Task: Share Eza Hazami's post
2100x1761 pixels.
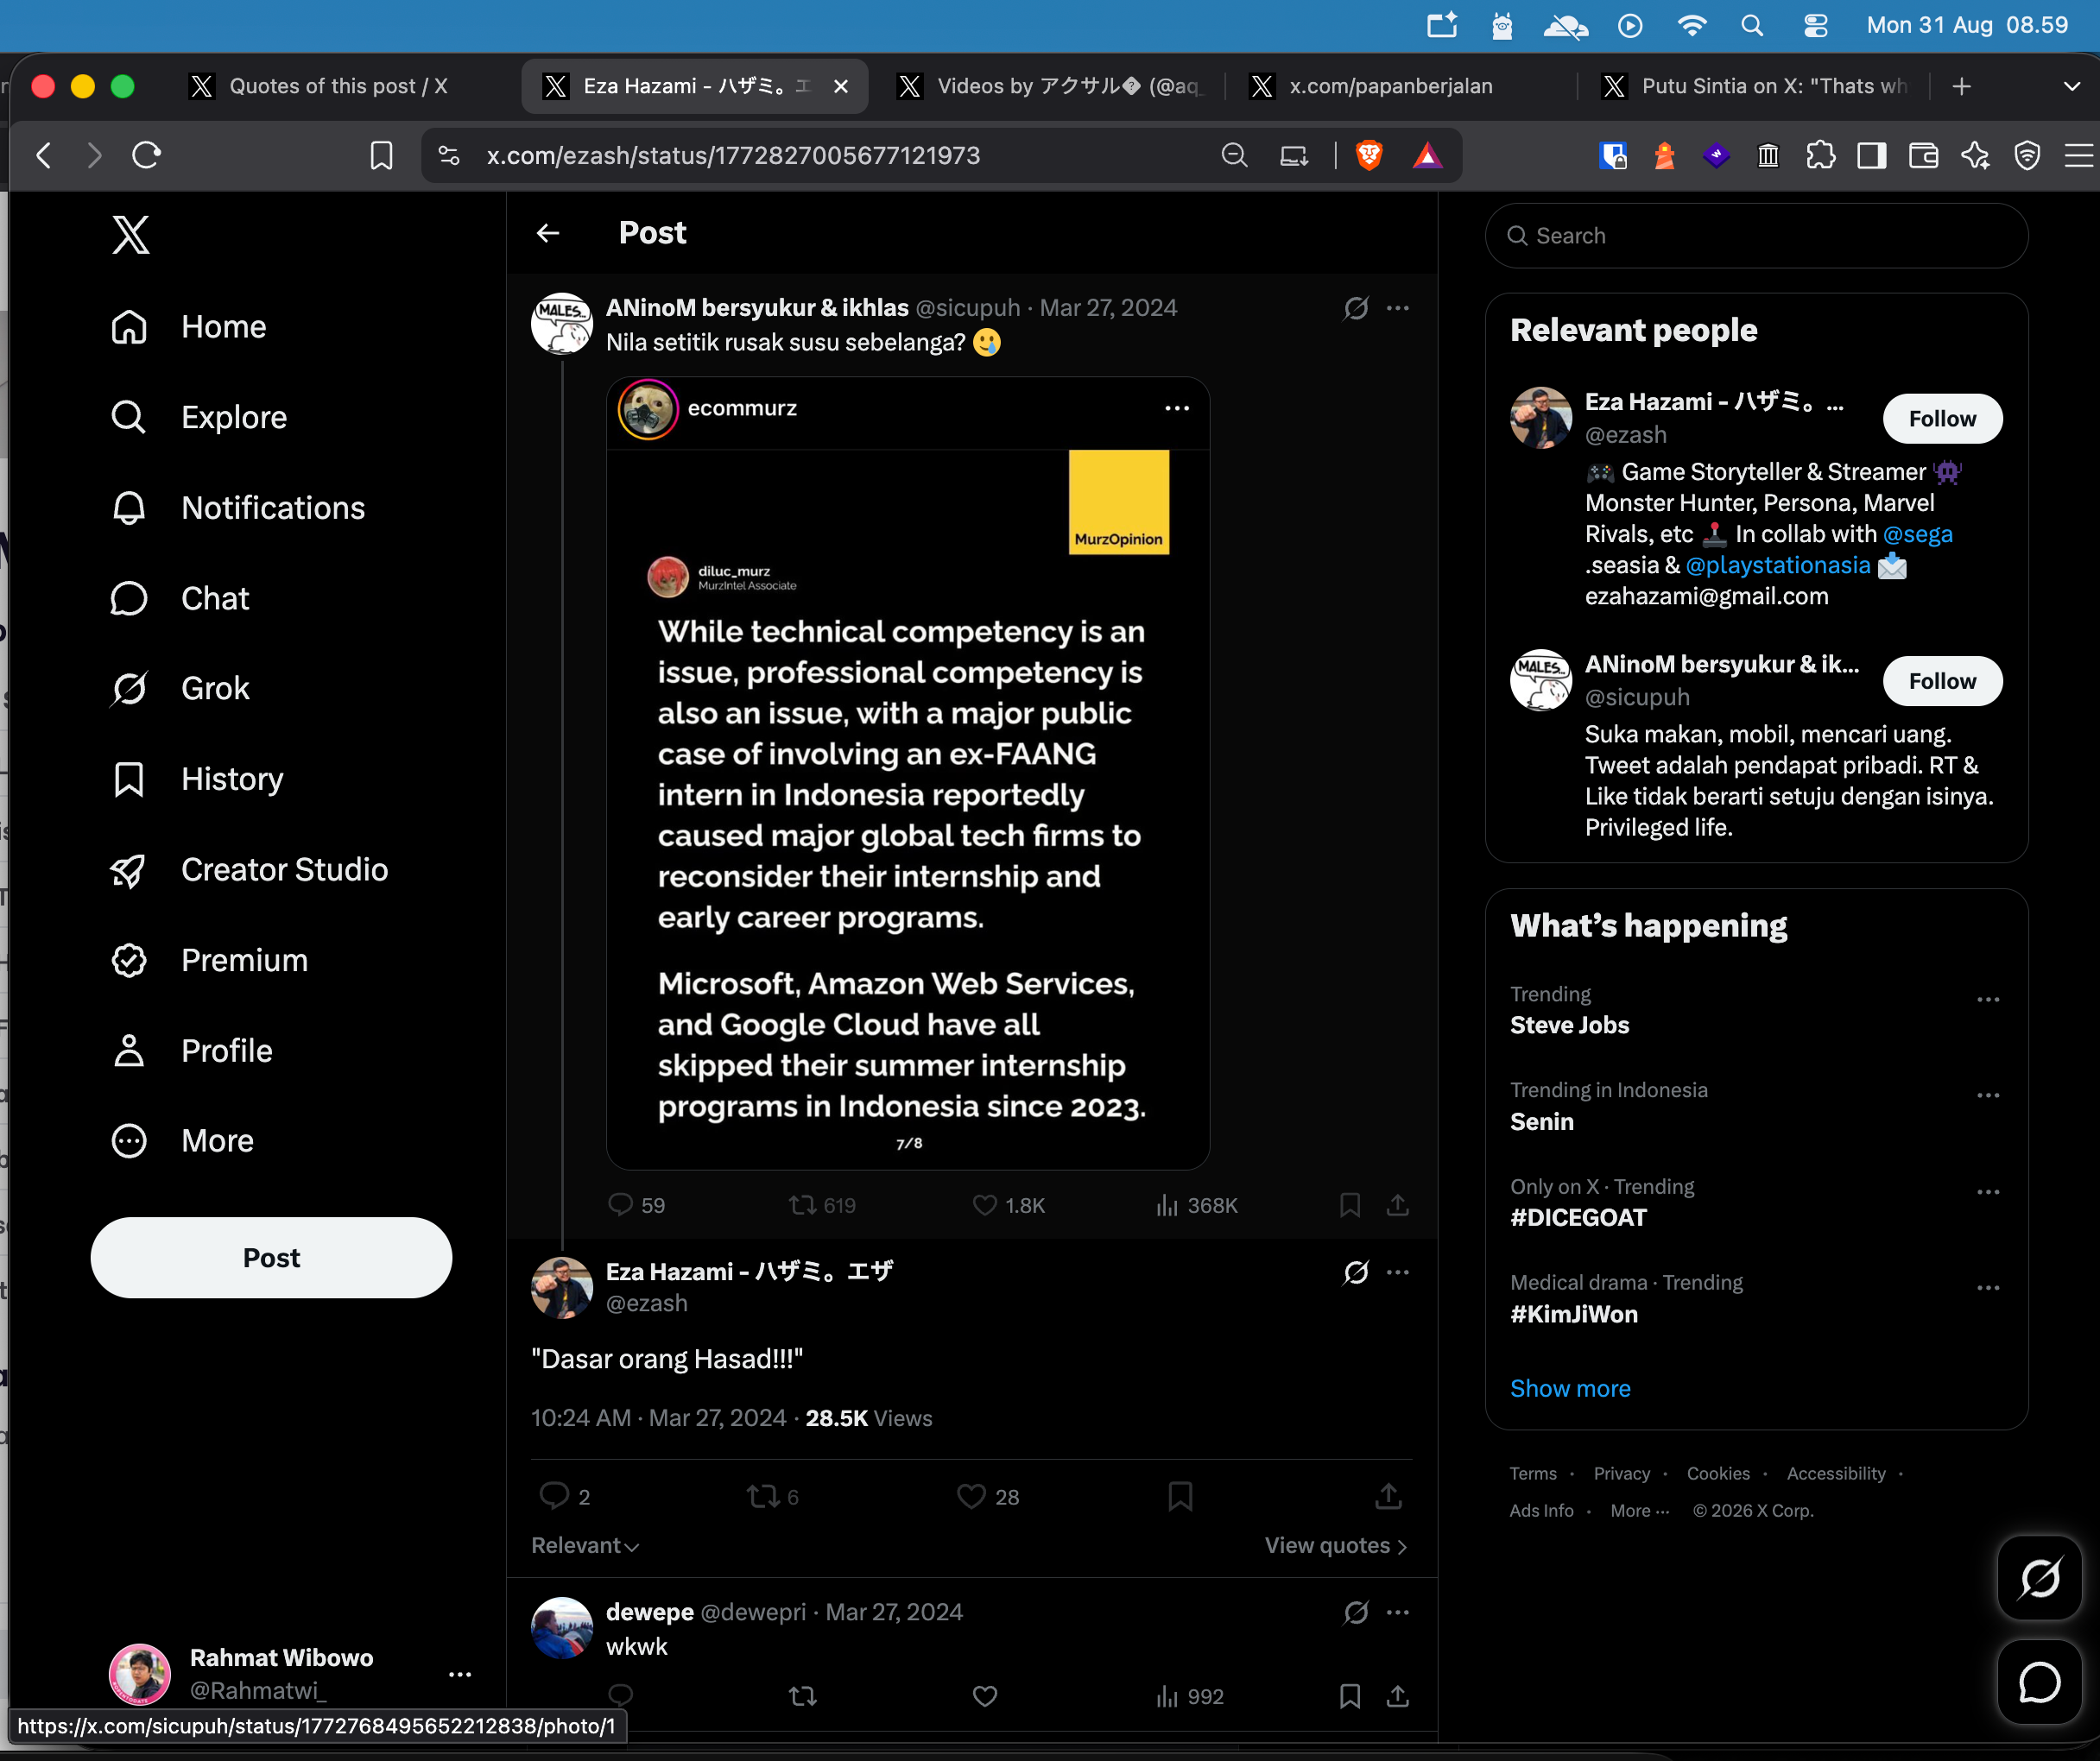Action: point(1388,1496)
